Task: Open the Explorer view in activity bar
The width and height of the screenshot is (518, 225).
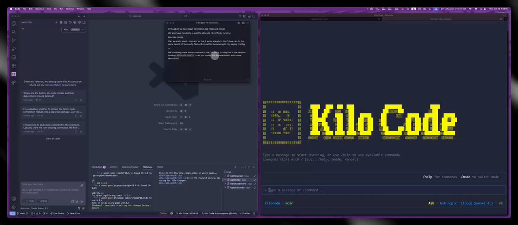Action: click(x=14, y=23)
